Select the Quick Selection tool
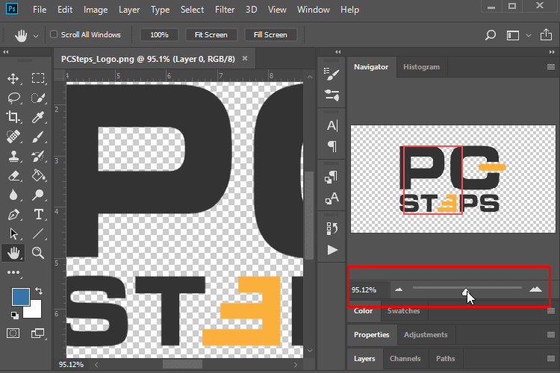560x373 pixels. pos(38,98)
